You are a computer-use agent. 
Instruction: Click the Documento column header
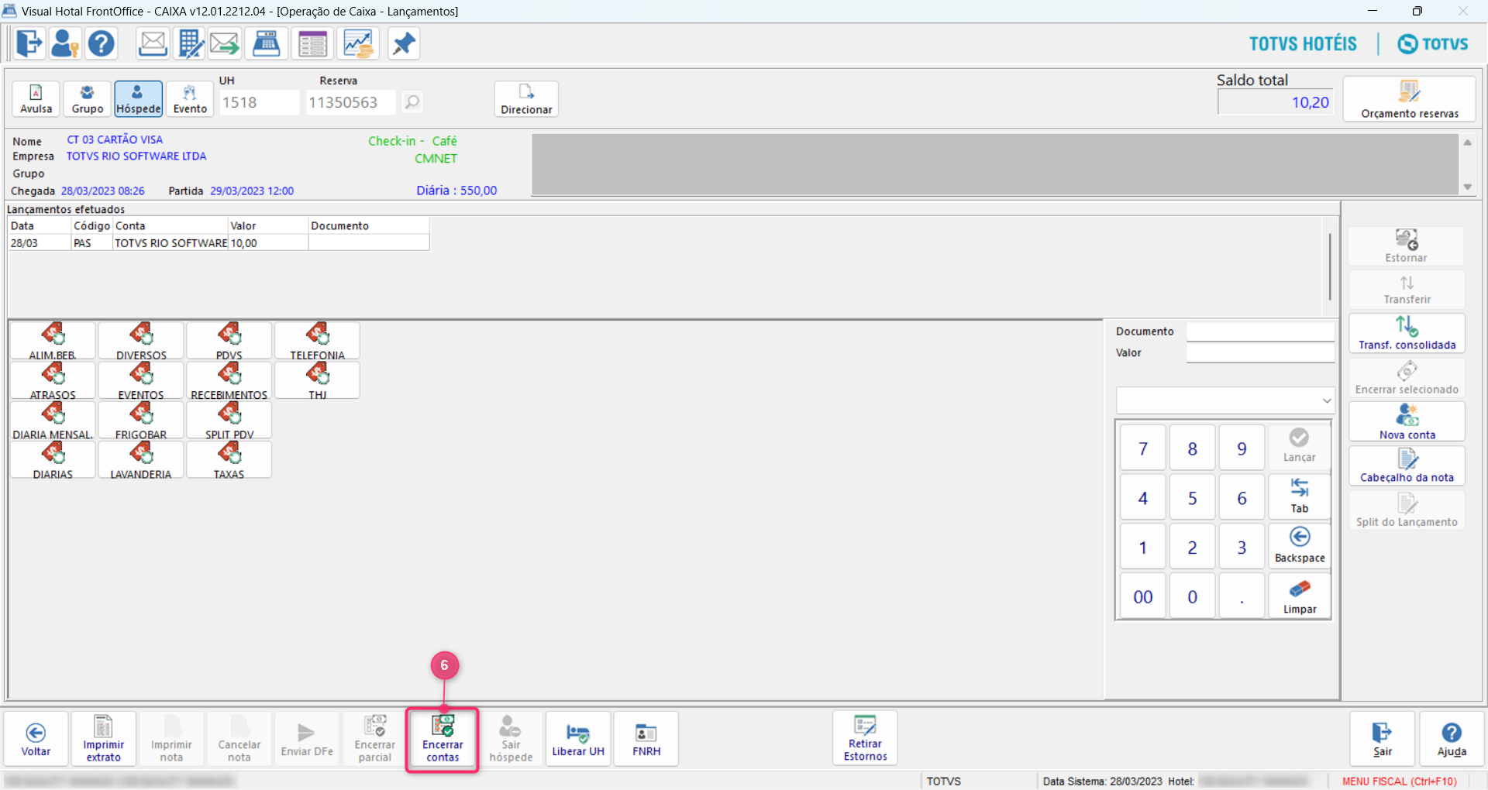coord(369,225)
